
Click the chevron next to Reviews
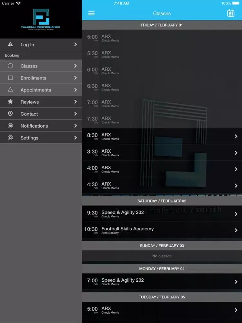(76, 101)
